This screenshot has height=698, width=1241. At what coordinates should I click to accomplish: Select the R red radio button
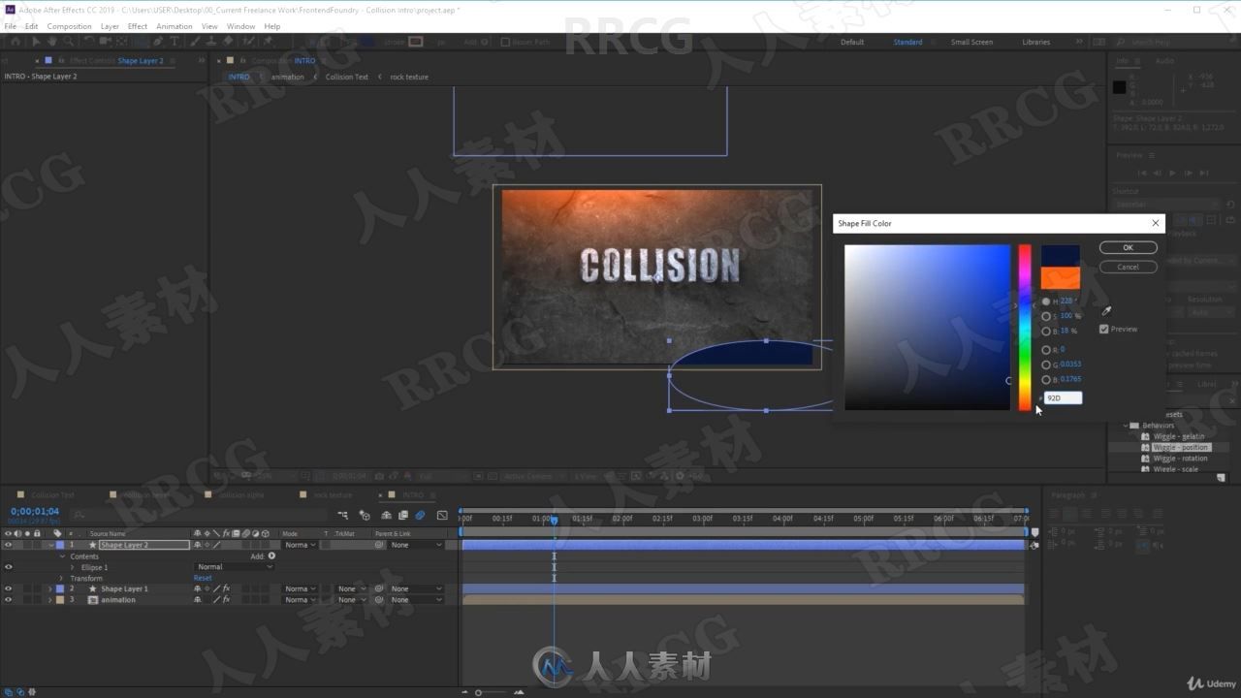[1046, 350]
